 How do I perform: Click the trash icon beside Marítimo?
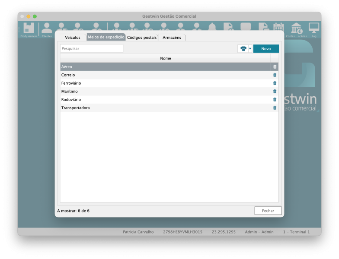(275, 92)
